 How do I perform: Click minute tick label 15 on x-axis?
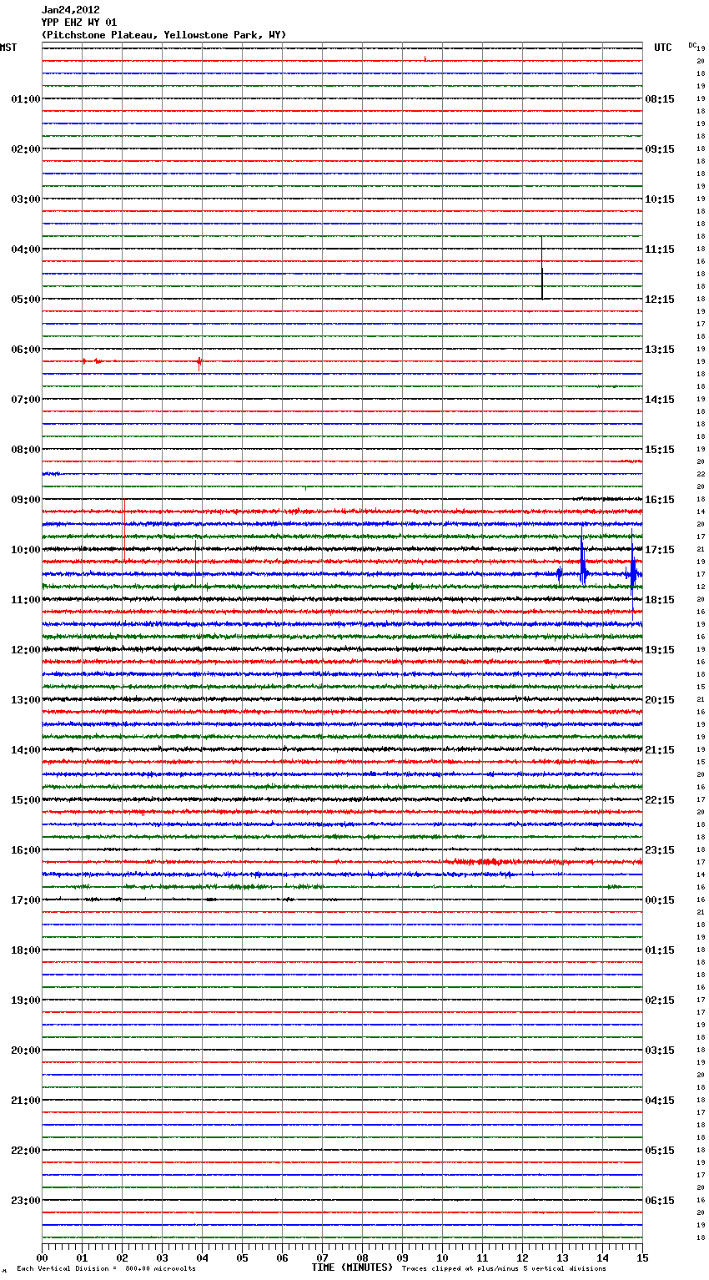[642, 1257]
